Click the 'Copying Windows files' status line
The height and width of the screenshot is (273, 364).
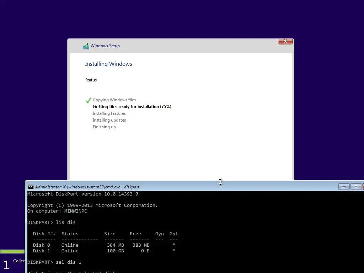(x=114, y=100)
